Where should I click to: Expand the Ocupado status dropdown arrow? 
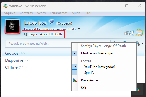coord(74,23)
